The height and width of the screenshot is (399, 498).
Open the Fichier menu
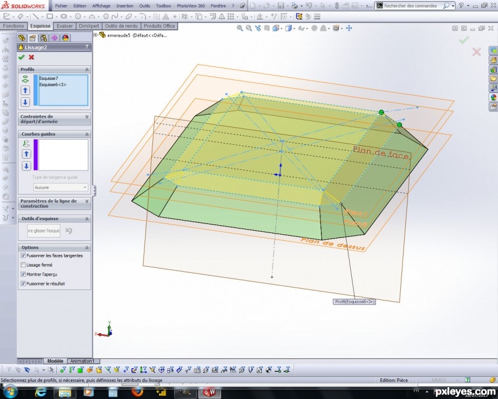pyautogui.click(x=61, y=6)
